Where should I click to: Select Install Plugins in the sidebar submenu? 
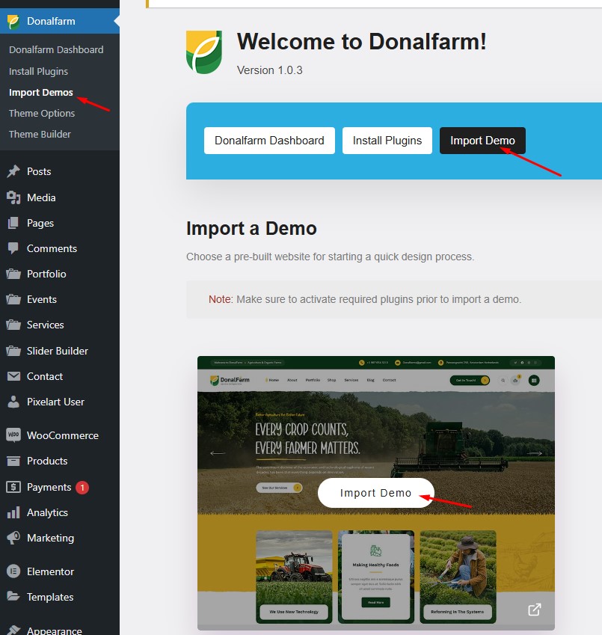click(x=38, y=71)
